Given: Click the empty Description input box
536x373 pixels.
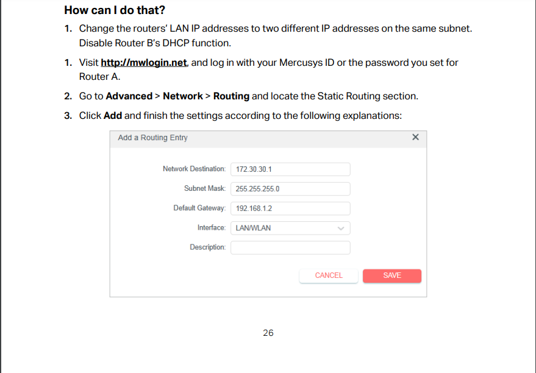Looking at the screenshot, I should 290,247.
